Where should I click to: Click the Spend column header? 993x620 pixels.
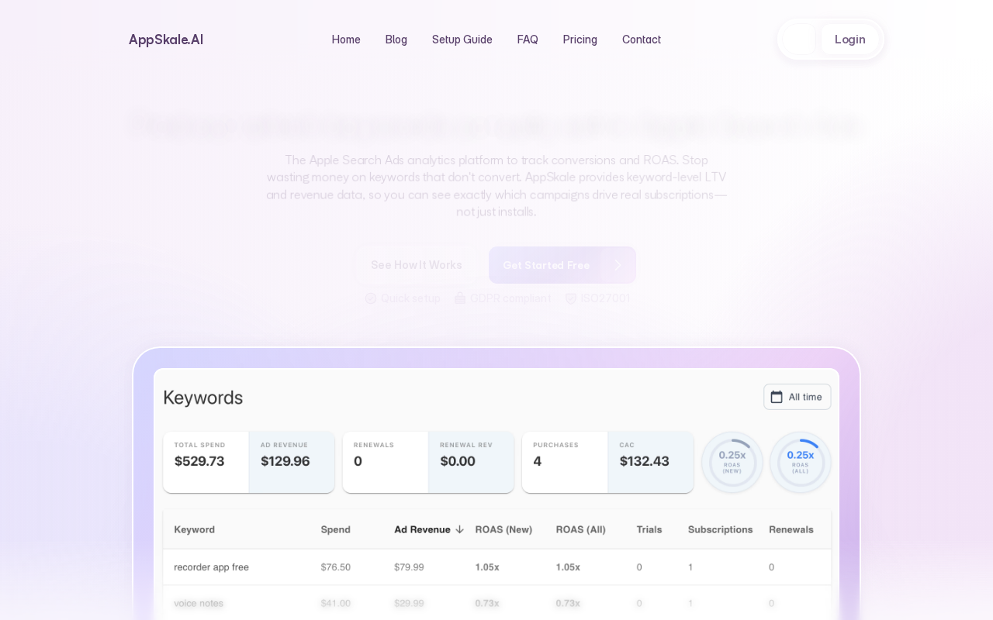point(335,529)
